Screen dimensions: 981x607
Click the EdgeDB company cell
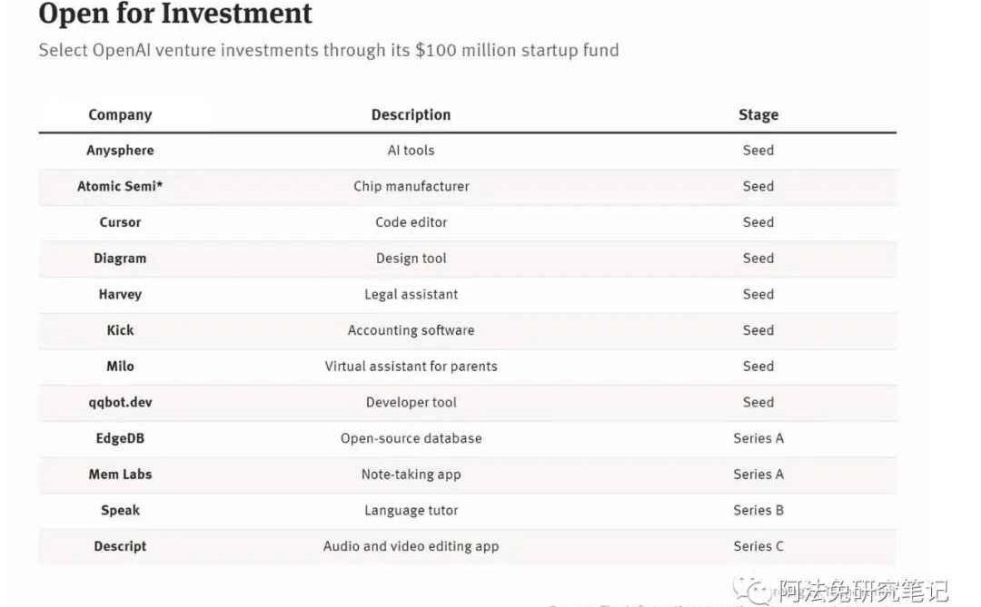(x=120, y=438)
